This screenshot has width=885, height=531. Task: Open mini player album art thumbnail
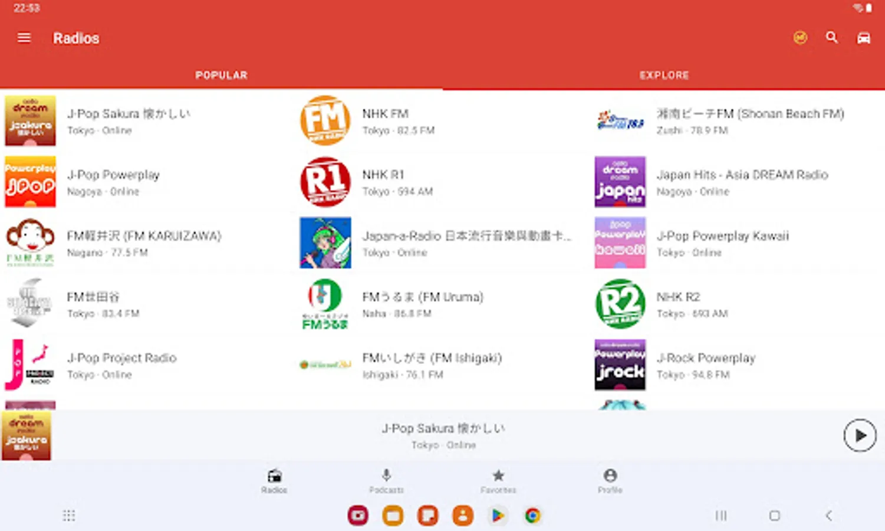click(26, 435)
